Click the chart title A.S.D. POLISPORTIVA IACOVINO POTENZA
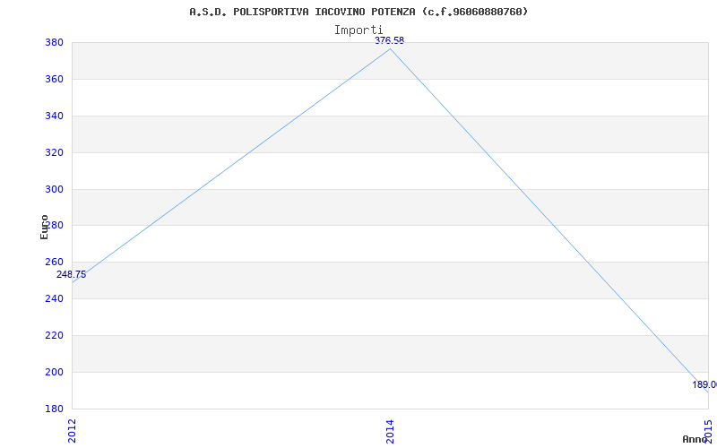717x448 pixels. coord(358,12)
